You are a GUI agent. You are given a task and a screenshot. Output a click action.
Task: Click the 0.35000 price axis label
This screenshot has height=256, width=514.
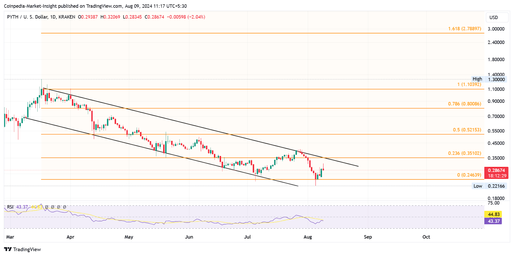click(x=496, y=158)
